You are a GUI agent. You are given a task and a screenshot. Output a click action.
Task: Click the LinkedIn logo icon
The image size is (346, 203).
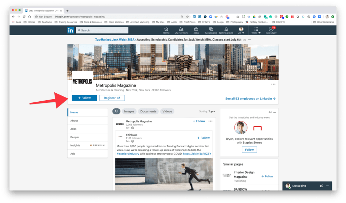pyautogui.click(x=70, y=30)
